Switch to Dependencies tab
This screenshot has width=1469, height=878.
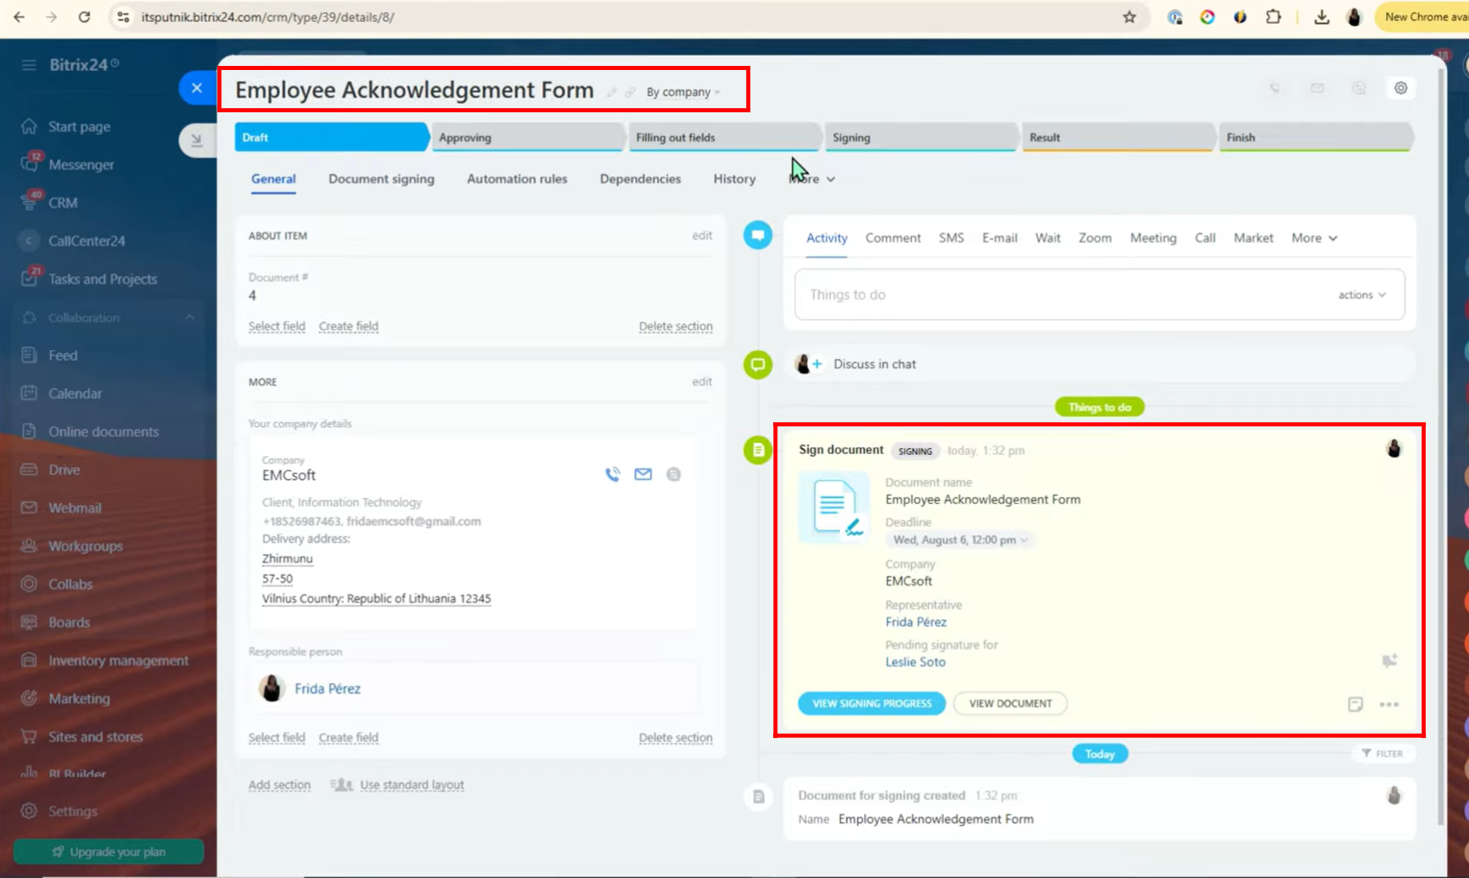point(641,179)
